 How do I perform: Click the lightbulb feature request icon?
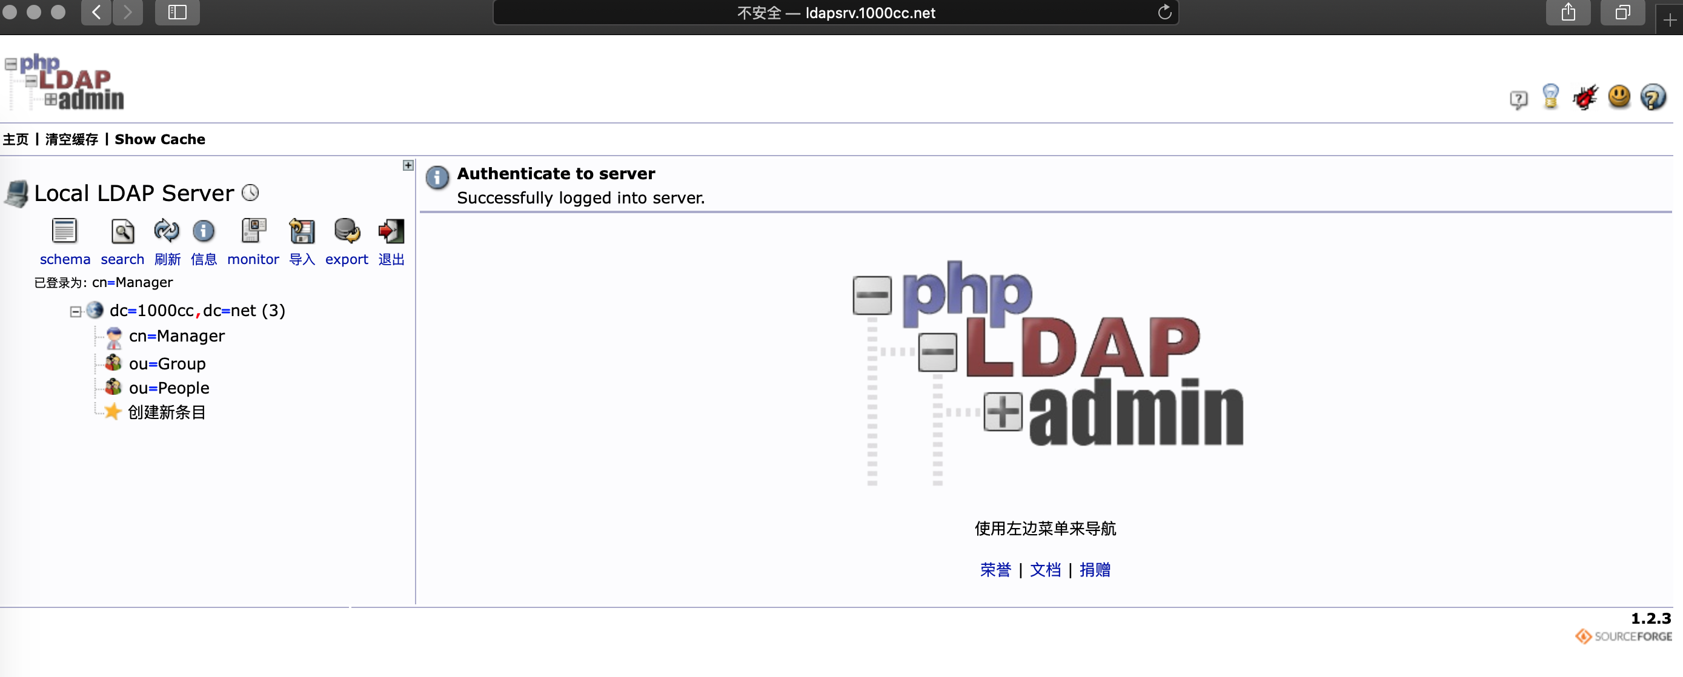pyautogui.click(x=1550, y=97)
